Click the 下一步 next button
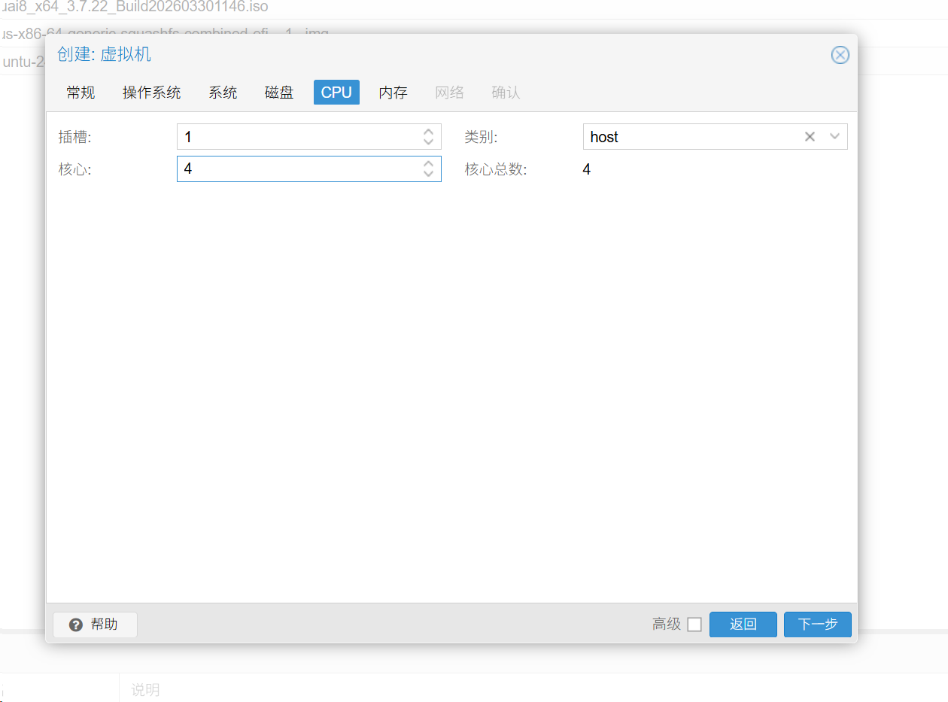The width and height of the screenshot is (948, 702). tap(817, 625)
